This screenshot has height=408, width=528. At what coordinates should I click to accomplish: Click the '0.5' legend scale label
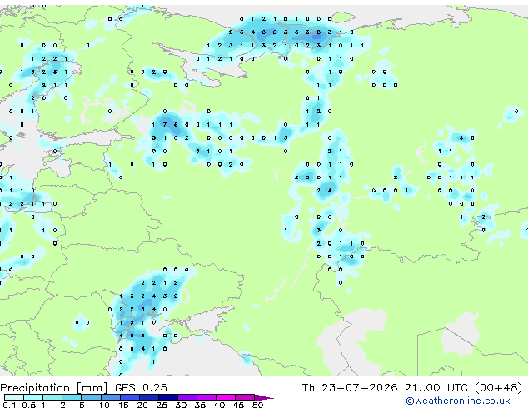pos(29,405)
